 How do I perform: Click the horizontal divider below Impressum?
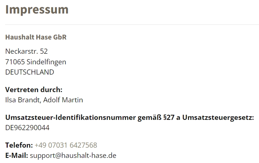(132, 25)
